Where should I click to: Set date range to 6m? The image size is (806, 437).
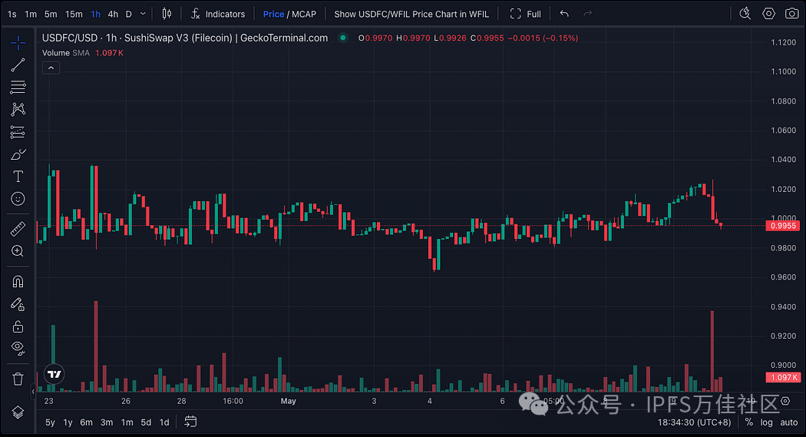click(x=86, y=422)
